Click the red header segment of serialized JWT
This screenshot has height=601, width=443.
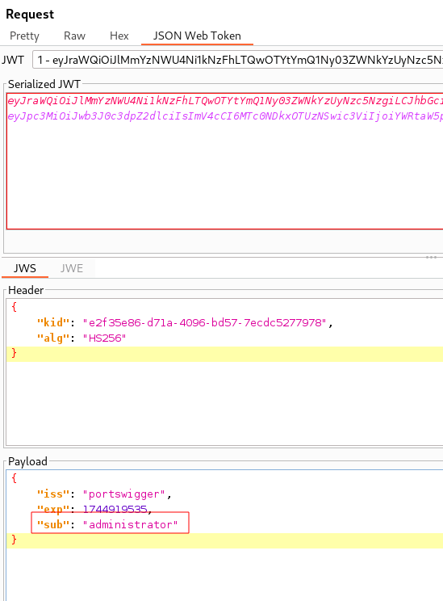click(x=225, y=100)
